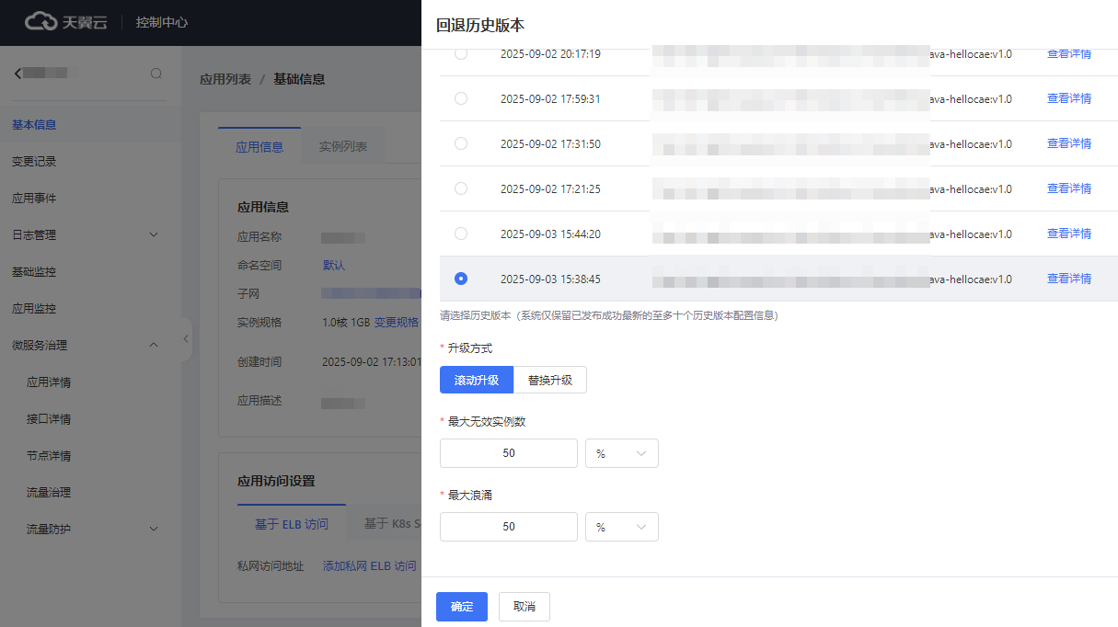1118x627 pixels.
Task: Open 变更记录 in the sidebar
Action: (34, 162)
